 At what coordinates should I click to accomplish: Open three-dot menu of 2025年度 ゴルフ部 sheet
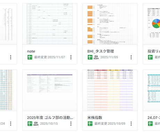click(x=71, y=124)
